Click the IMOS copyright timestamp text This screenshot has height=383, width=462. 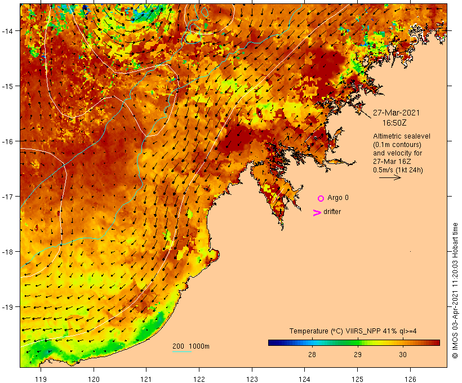click(455, 291)
